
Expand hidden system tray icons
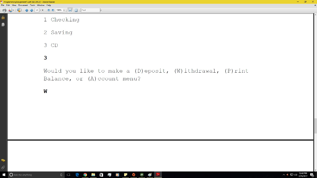tap(284, 175)
